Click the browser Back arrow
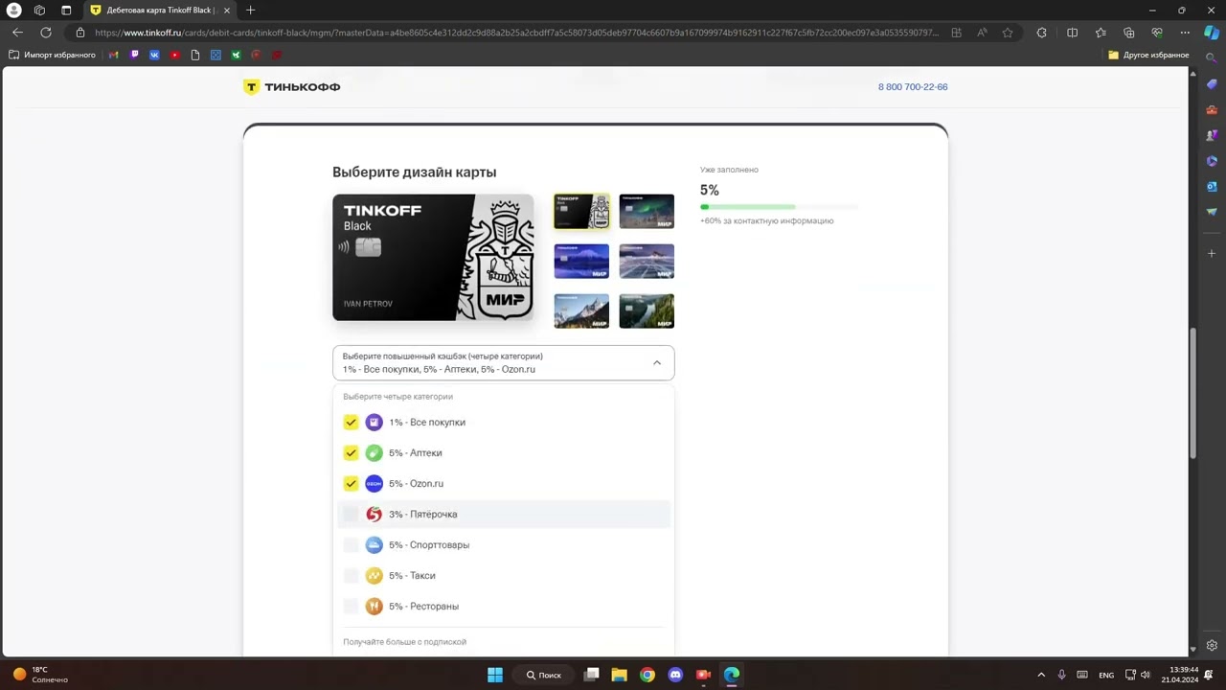Screen dimensions: 1226x690 click(x=17, y=33)
